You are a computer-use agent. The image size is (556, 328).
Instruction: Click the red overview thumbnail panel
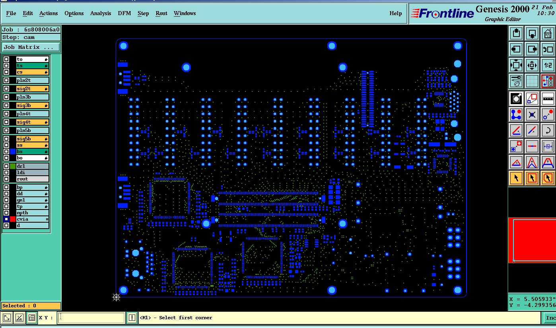[x=532, y=240]
